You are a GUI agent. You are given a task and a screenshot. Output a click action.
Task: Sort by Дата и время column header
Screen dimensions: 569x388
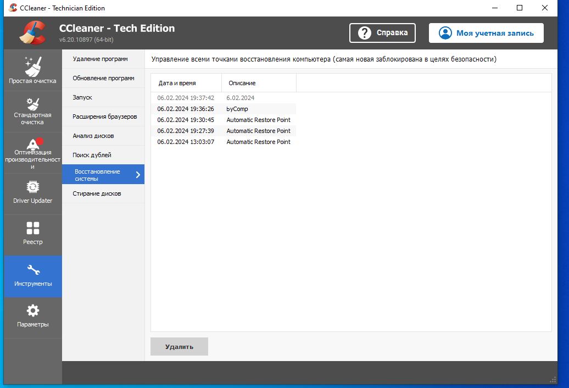coord(186,83)
